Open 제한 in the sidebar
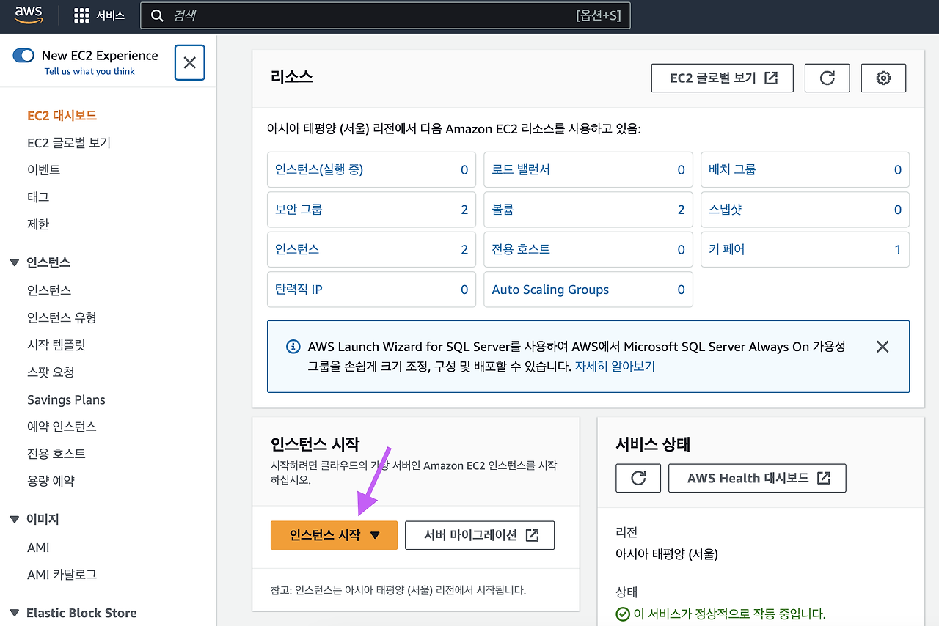This screenshot has width=939, height=626. click(38, 224)
